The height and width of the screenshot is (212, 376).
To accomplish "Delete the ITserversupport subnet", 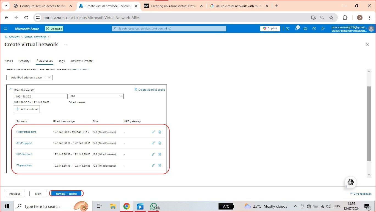I will tap(160, 132).
